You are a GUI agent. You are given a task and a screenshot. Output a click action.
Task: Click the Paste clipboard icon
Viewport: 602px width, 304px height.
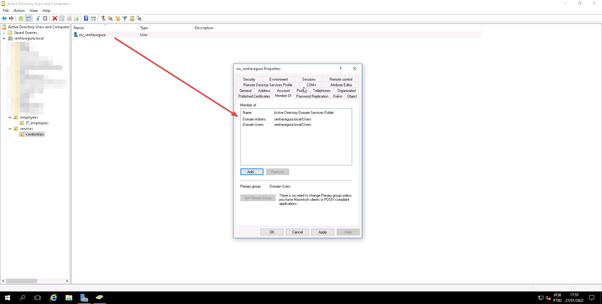point(45,19)
